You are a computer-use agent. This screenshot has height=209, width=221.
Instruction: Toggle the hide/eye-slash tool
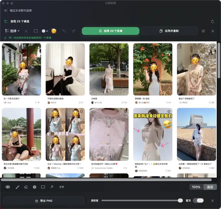click(x=8, y=187)
